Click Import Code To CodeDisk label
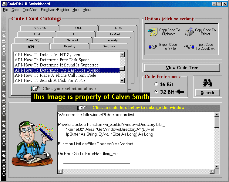Screen dimensions: 229x182 pyautogui.click(x=205, y=46)
